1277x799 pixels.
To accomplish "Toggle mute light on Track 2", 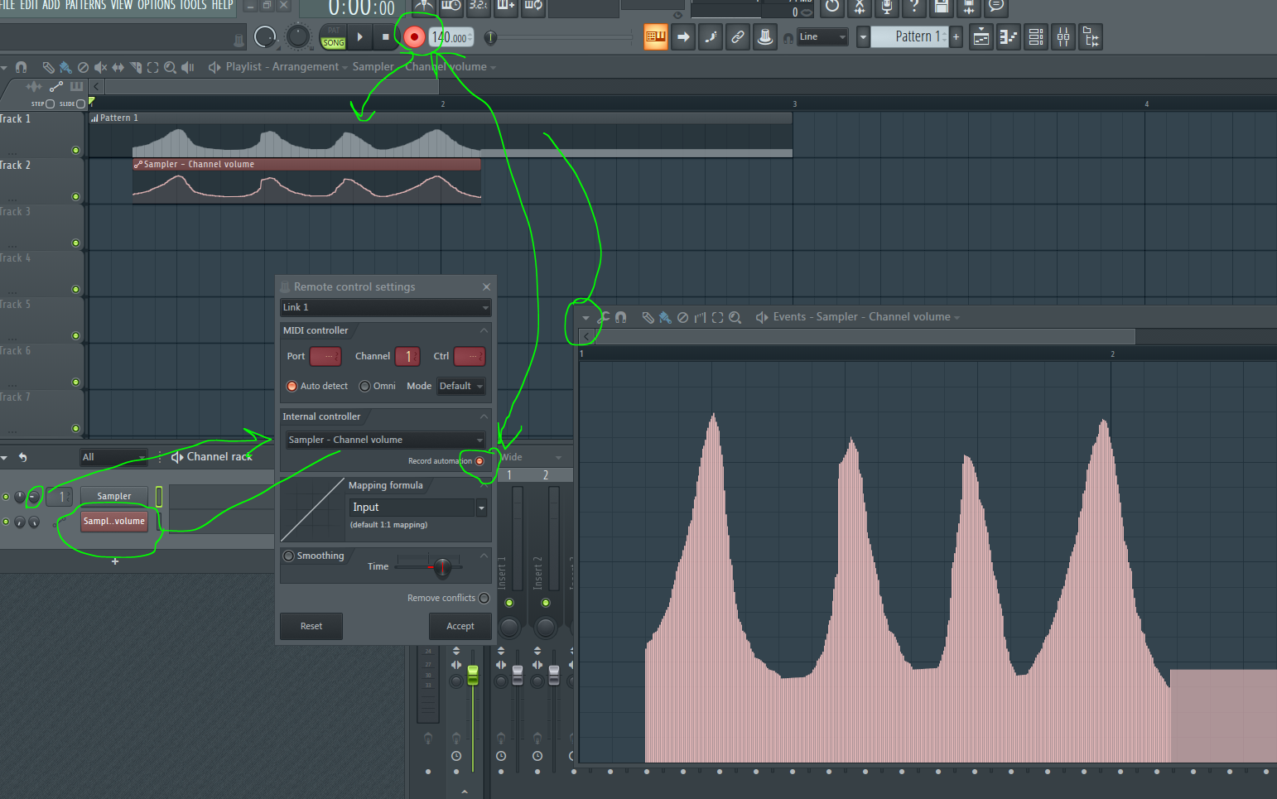I will pos(76,196).
